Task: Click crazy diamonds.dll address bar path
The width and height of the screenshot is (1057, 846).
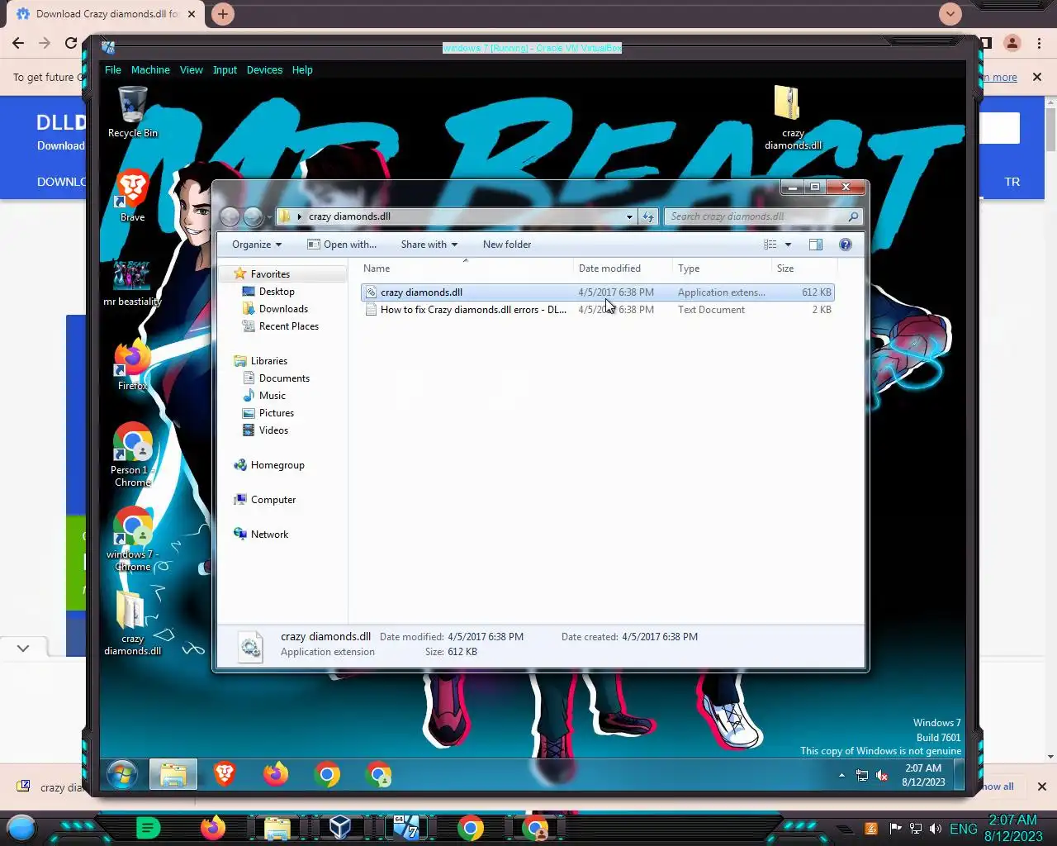Action: (x=349, y=216)
